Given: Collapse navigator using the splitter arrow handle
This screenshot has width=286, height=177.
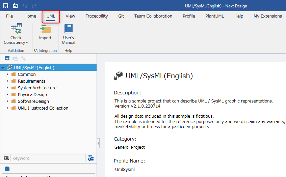Looking at the screenshot, I should [x=98, y=143].
